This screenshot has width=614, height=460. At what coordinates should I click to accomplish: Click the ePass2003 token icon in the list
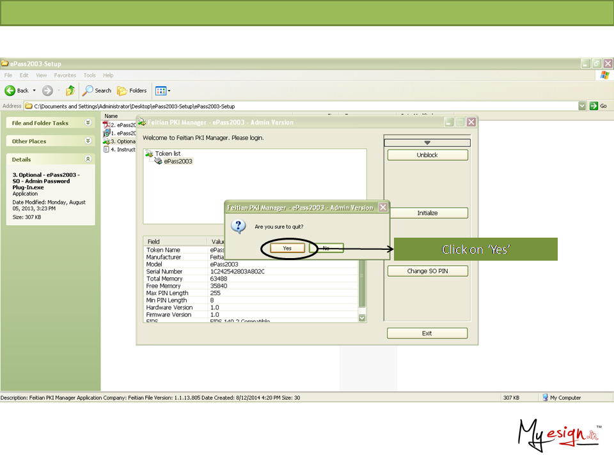158,162
